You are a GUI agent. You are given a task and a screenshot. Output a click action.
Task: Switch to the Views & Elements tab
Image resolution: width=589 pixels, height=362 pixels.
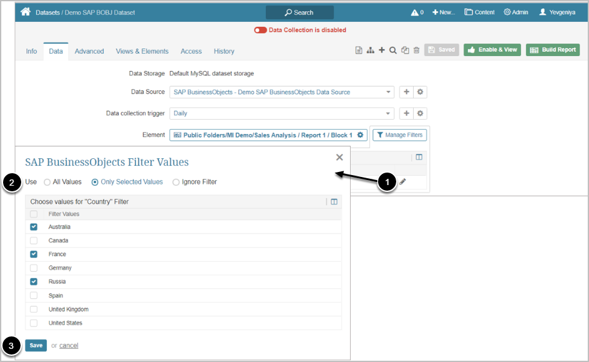[x=142, y=51]
